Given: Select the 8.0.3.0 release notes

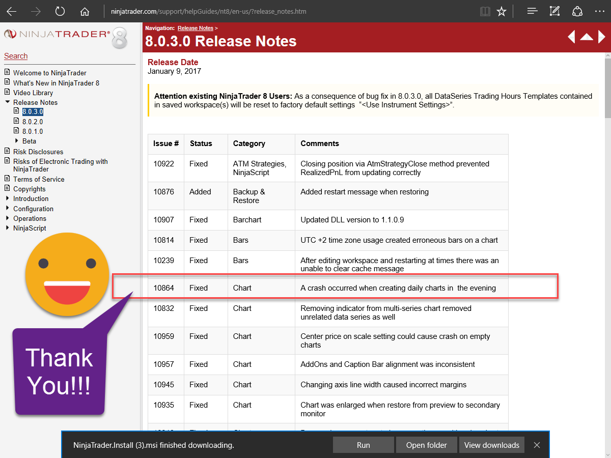Looking at the screenshot, I should [33, 111].
